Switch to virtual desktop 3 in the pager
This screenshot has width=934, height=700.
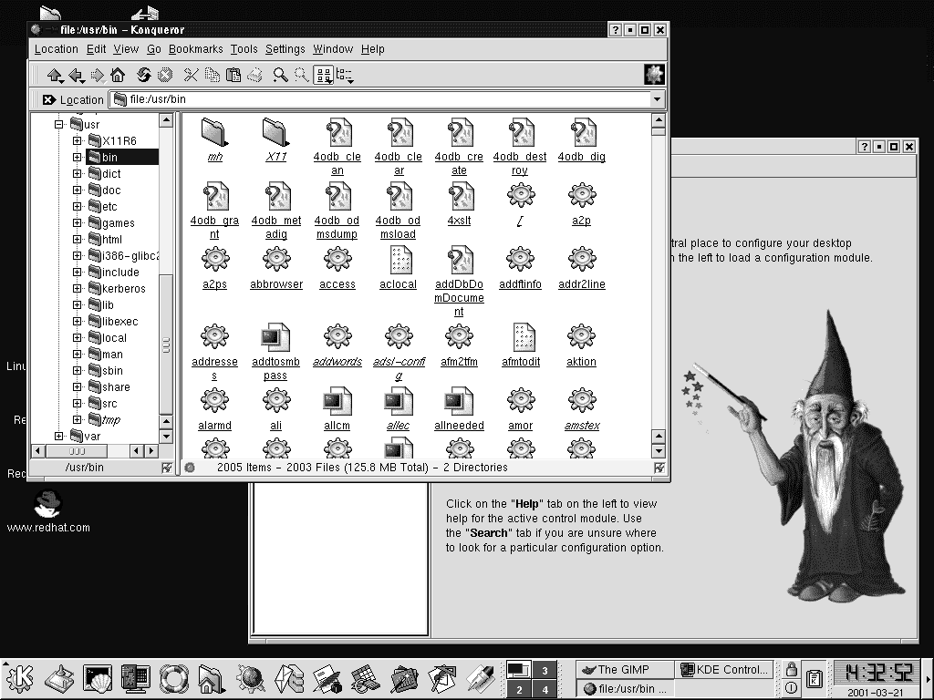coord(545,671)
